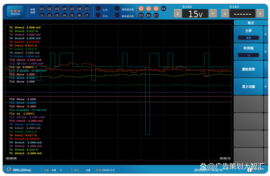
Task: Select the 格式 (format) tab header
Action: click(251, 23)
